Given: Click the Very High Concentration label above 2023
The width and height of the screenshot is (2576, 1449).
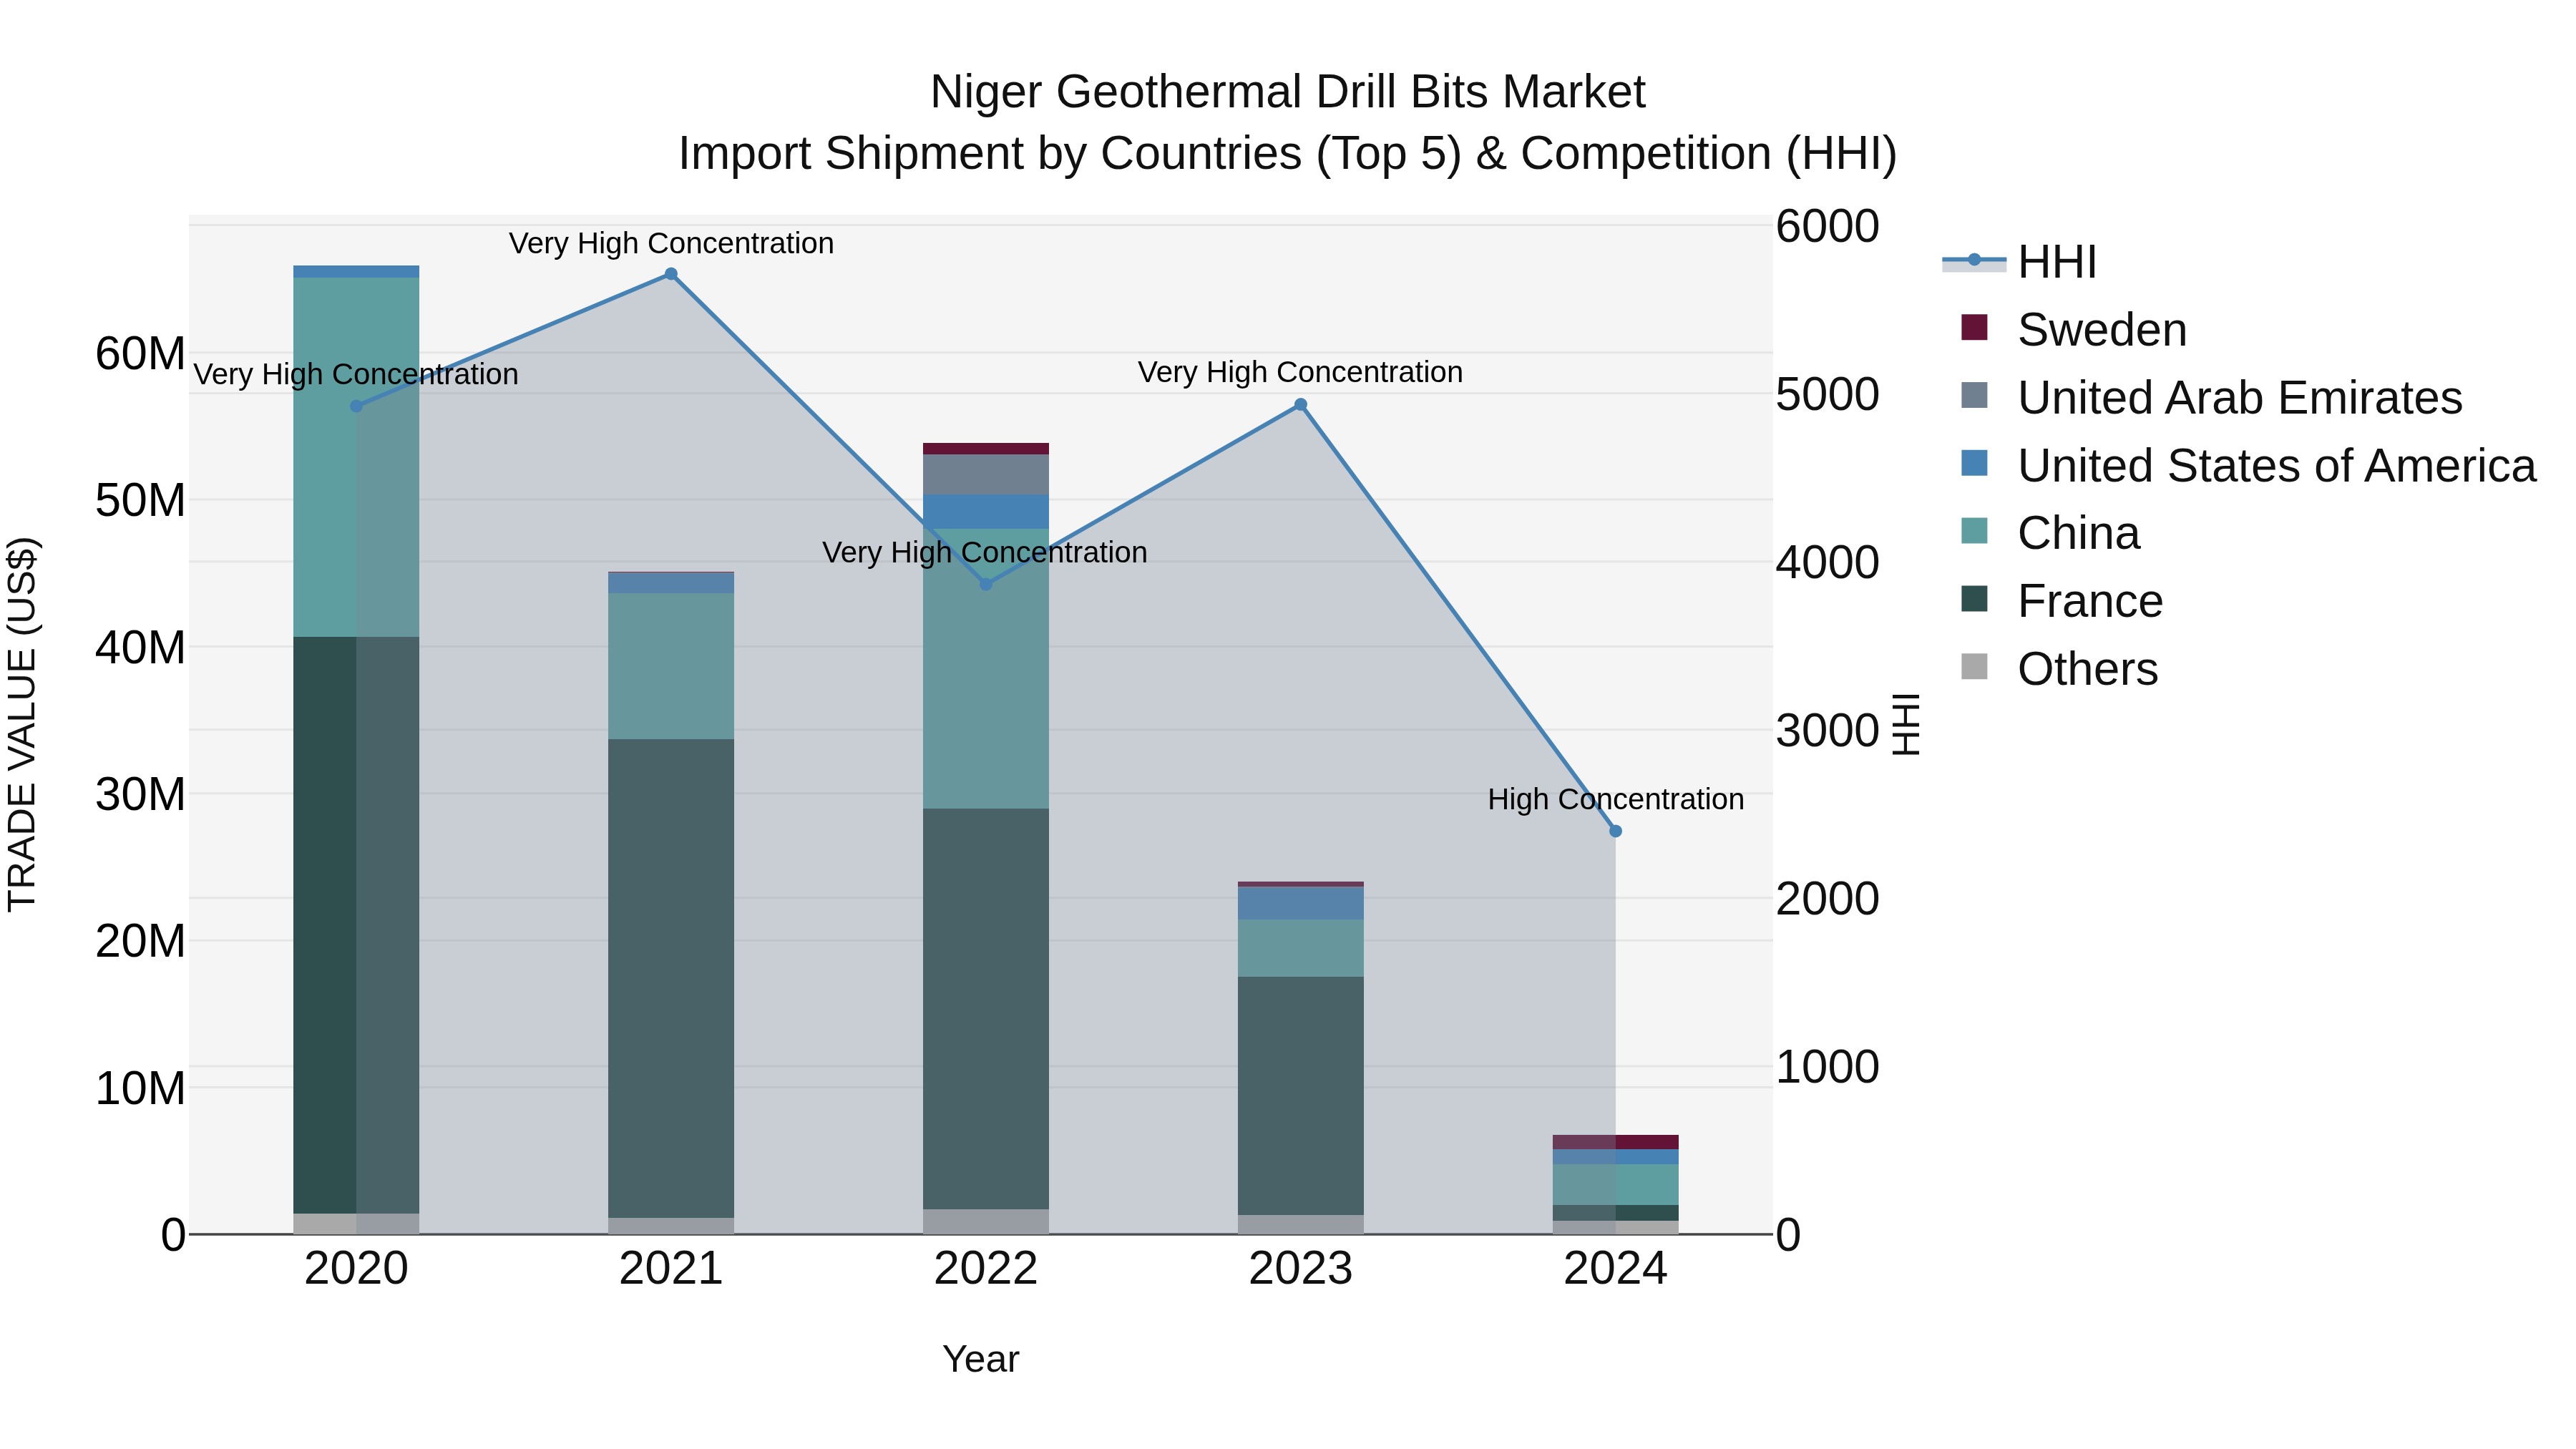Looking at the screenshot, I should (x=1300, y=372).
